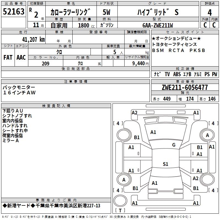Click the G windshield mark on car diagram
Image resolution: width=220 pixels, height=220 pixels.
pos(174,145)
